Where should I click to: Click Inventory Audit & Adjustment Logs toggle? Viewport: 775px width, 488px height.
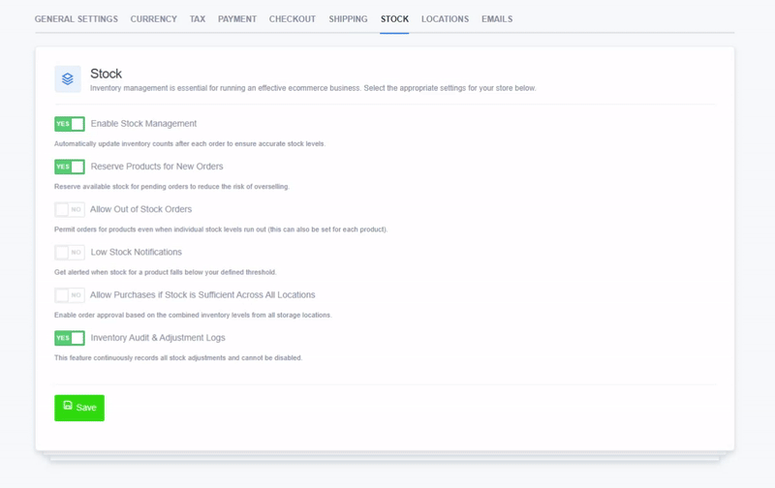pos(70,338)
